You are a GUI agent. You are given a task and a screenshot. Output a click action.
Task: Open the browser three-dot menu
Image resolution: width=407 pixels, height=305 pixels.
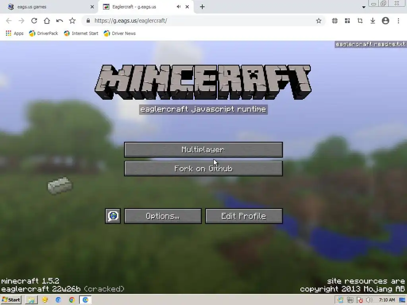[398, 21]
